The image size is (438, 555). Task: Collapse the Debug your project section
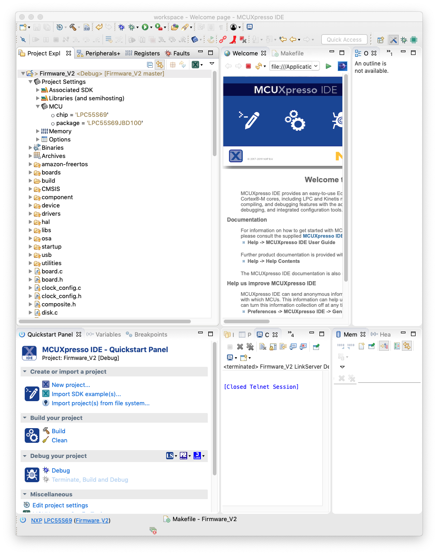click(24, 456)
